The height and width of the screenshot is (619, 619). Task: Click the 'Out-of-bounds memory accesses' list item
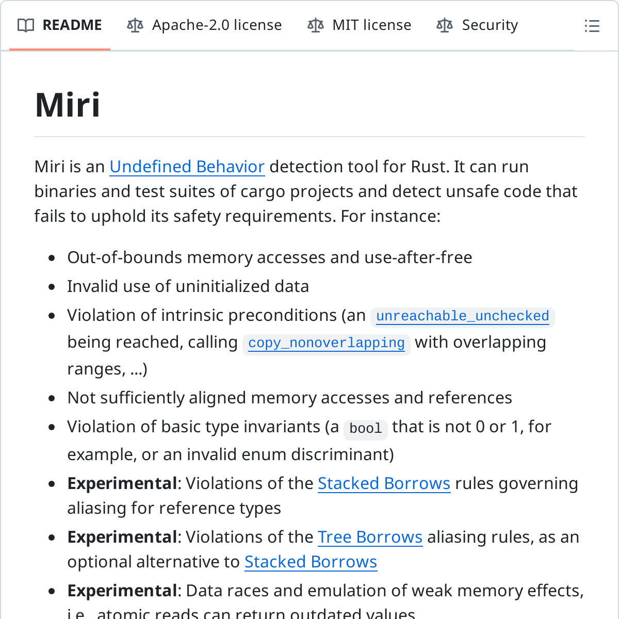click(x=270, y=257)
